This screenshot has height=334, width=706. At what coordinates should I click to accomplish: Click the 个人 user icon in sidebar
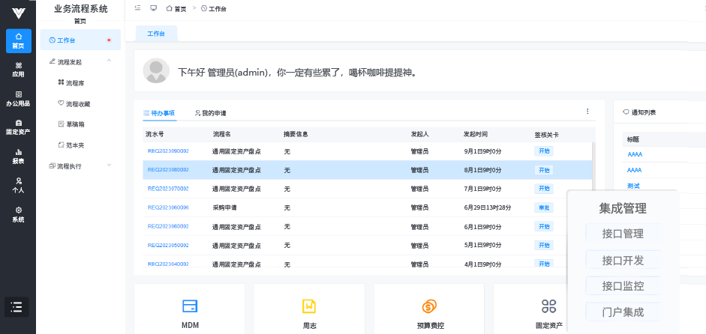pyautogui.click(x=18, y=185)
